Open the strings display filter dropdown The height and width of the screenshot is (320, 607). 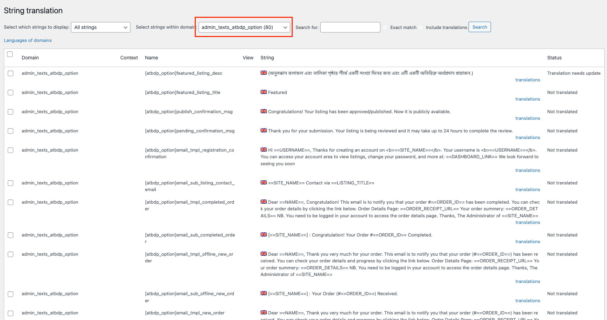click(x=101, y=27)
